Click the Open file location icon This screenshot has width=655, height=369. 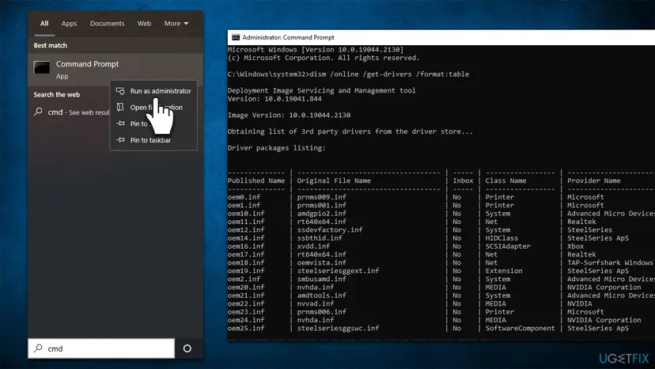120,107
